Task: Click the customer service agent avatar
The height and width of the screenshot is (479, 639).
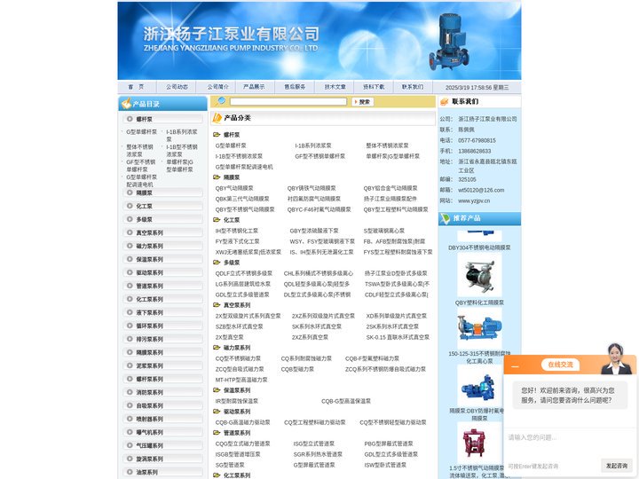Action: pos(616,359)
